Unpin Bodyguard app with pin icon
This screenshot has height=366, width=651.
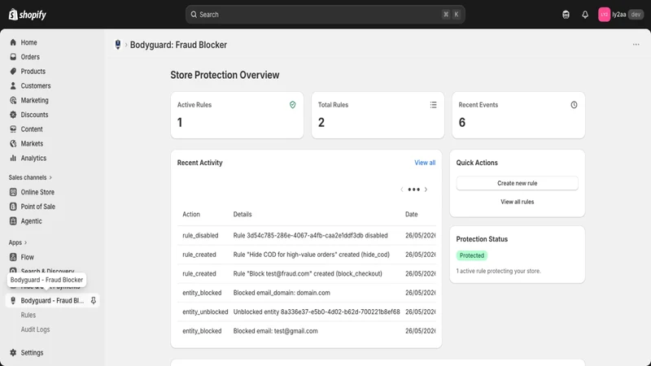click(x=94, y=300)
